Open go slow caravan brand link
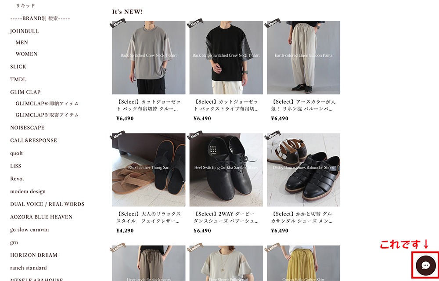 tap(29, 230)
